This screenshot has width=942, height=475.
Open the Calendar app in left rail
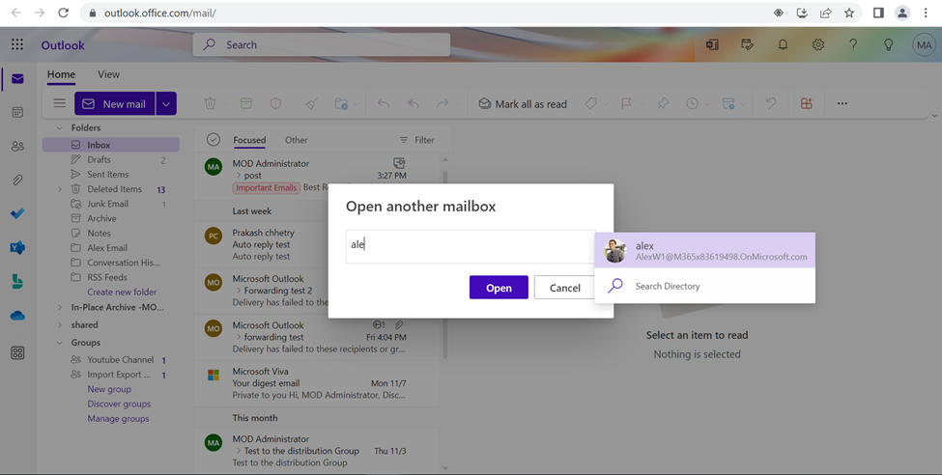pos(17,112)
